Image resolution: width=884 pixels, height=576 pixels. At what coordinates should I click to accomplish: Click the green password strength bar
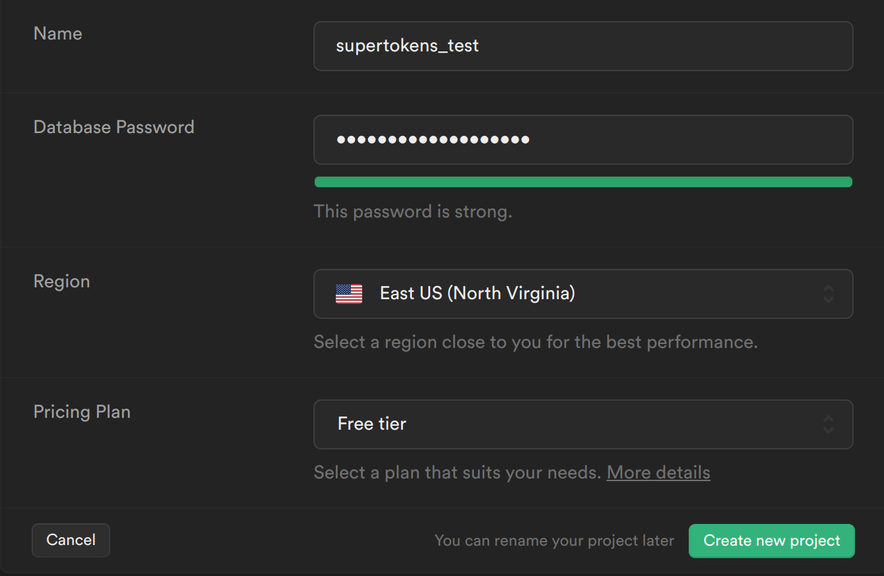583,182
